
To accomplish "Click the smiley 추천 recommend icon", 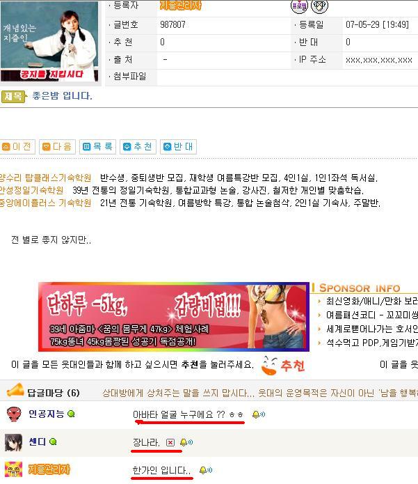I will click(282, 366).
